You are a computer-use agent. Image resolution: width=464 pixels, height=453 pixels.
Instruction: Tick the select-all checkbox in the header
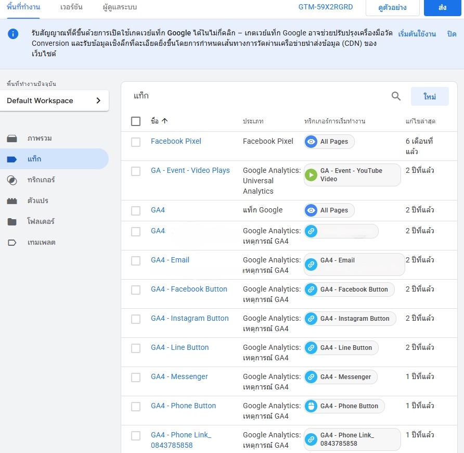(x=136, y=121)
